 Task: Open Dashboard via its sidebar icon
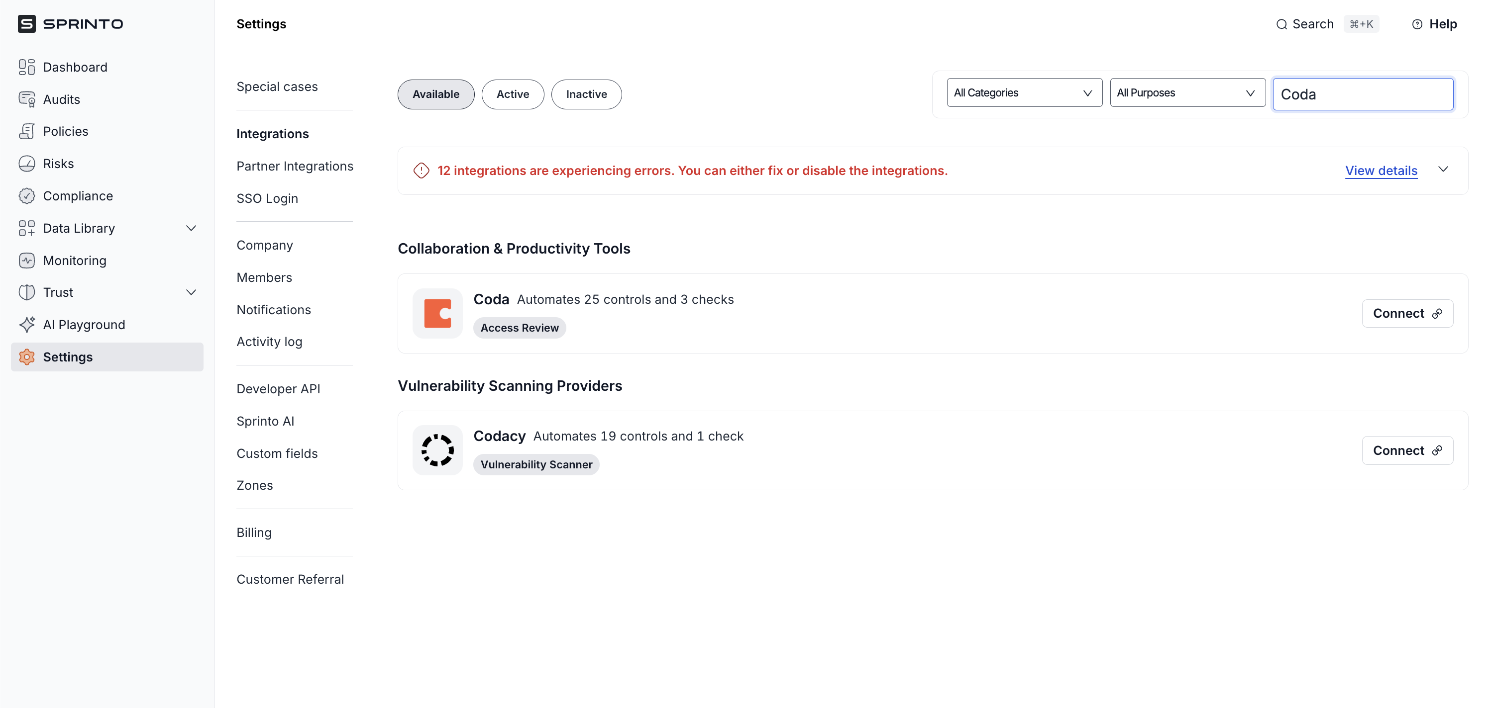27,67
